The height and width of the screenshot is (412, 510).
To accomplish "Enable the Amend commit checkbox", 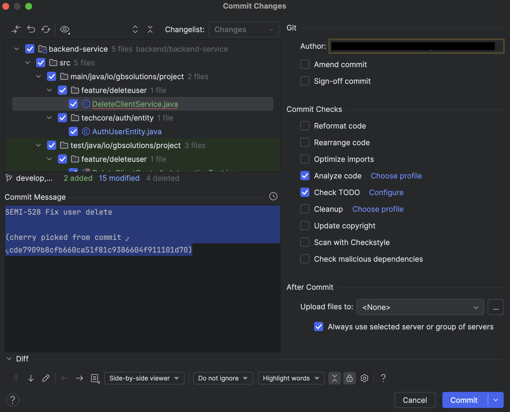I will (x=305, y=64).
